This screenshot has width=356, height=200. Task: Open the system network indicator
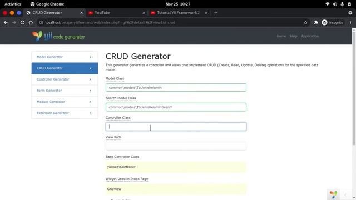[328, 4]
